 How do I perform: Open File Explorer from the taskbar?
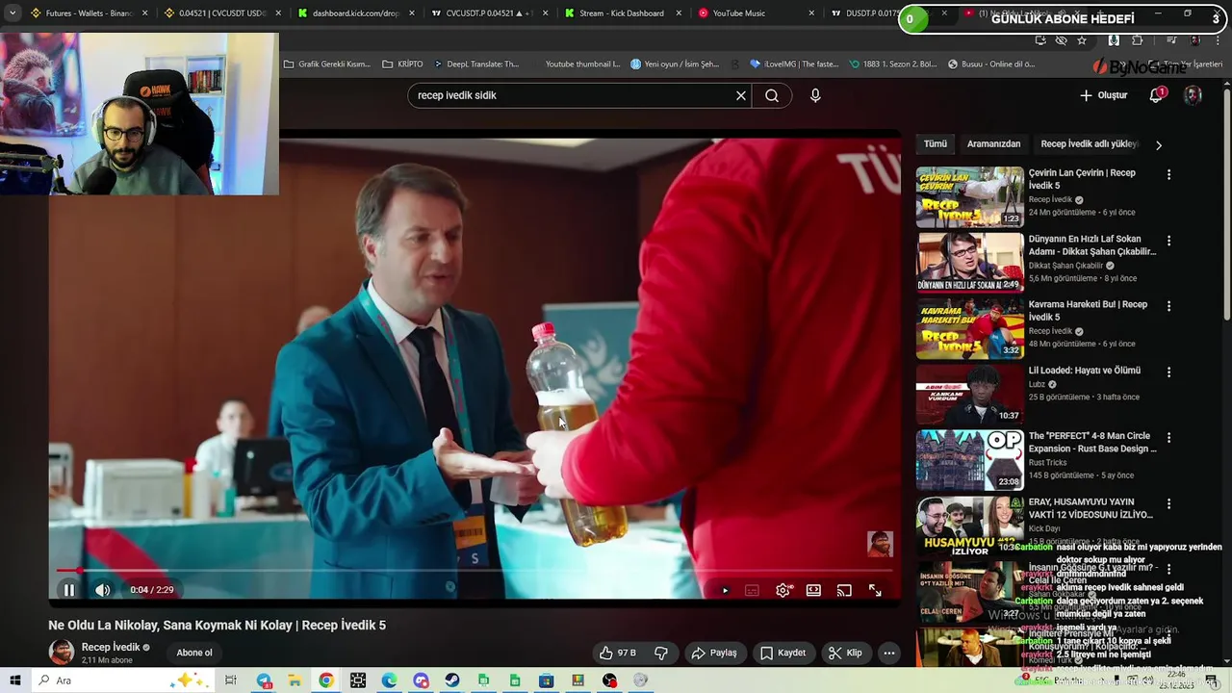pyautogui.click(x=295, y=680)
